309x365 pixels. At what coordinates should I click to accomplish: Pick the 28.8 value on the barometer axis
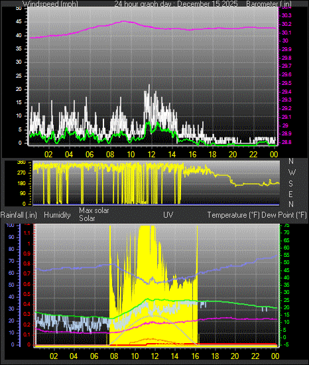[286, 142]
